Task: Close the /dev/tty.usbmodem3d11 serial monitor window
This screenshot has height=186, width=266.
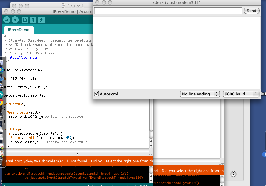Action: pyautogui.click(x=97, y=2)
